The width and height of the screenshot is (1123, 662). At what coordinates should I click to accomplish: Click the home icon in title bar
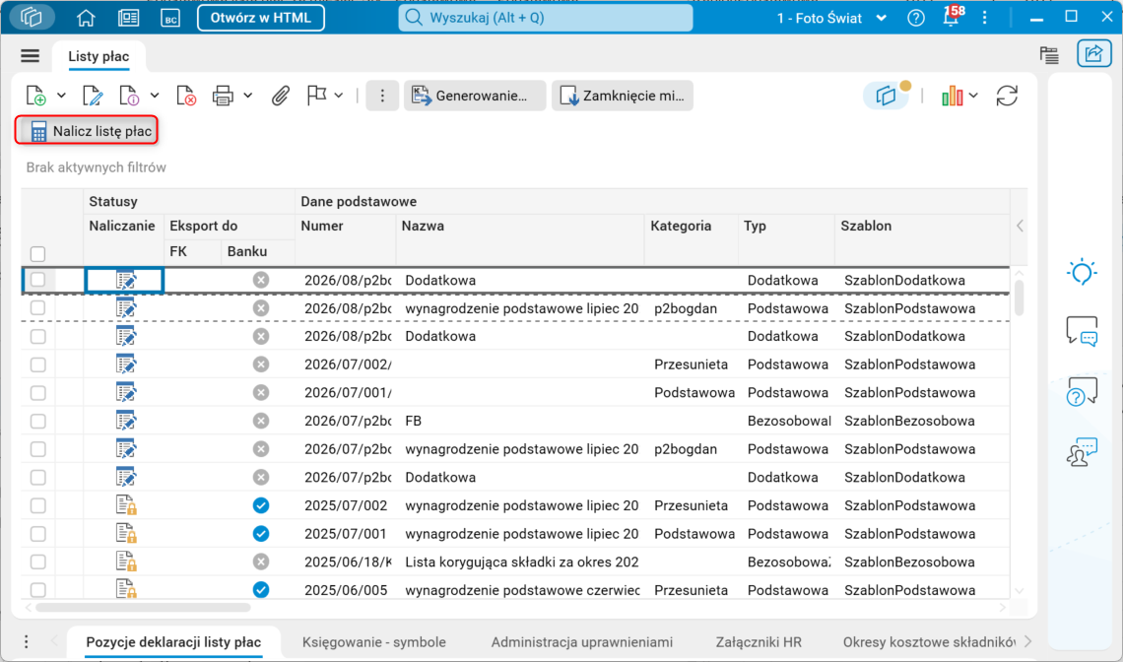point(86,18)
